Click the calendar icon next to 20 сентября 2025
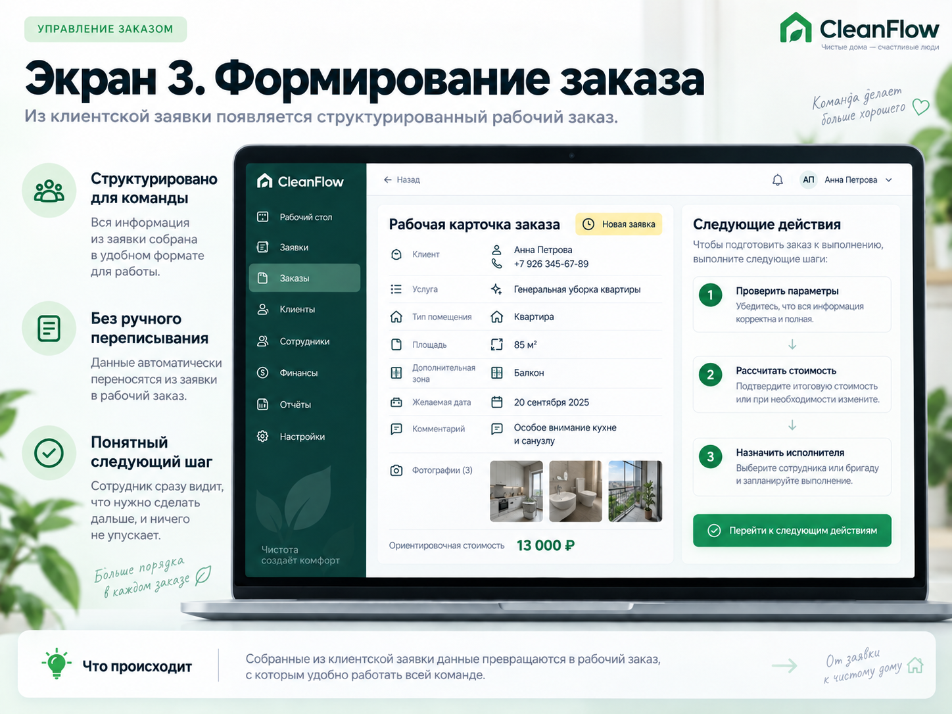The image size is (952, 714). 497,402
